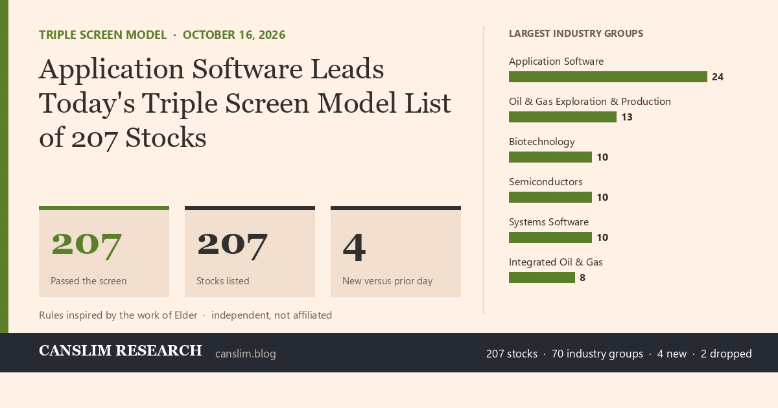Screen dimensions: 778x408
Task: Click the footer summary '207 stocks · 70 industry groups'
Action: [565, 354]
